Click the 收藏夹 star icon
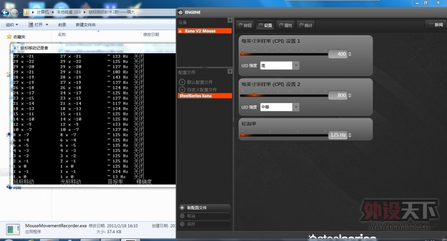 coord(9,36)
